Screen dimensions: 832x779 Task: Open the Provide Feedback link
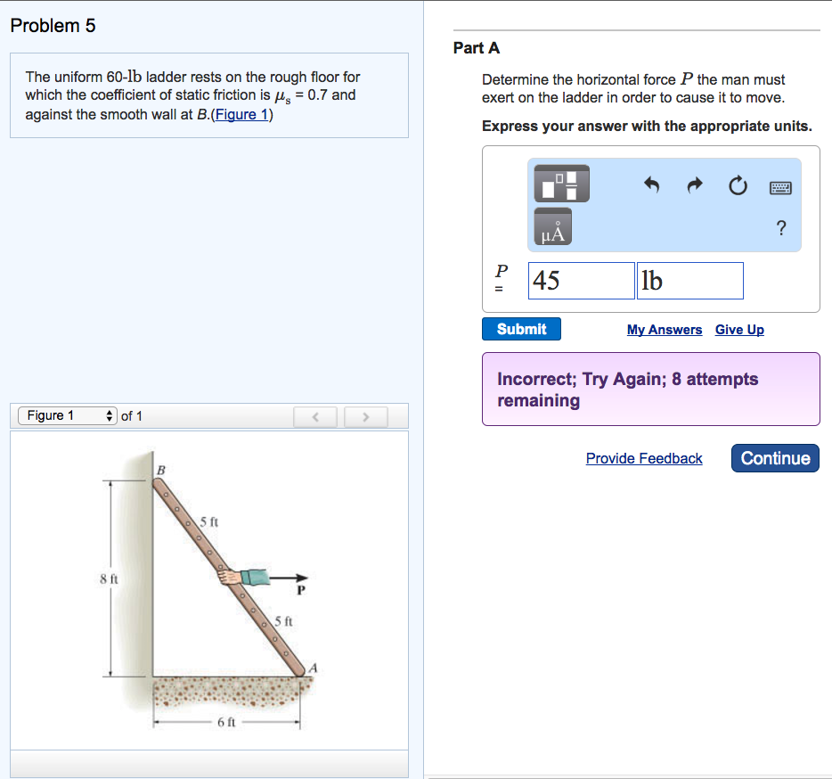(x=644, y=458)
